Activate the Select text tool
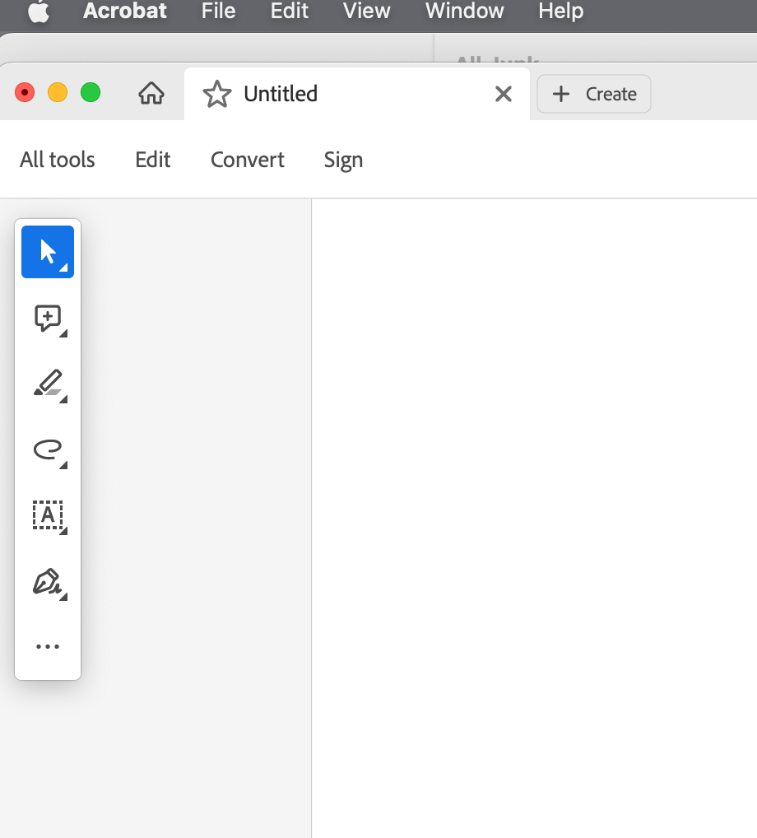The height and width of the screenshot is (838, 757). coord(47,514)
